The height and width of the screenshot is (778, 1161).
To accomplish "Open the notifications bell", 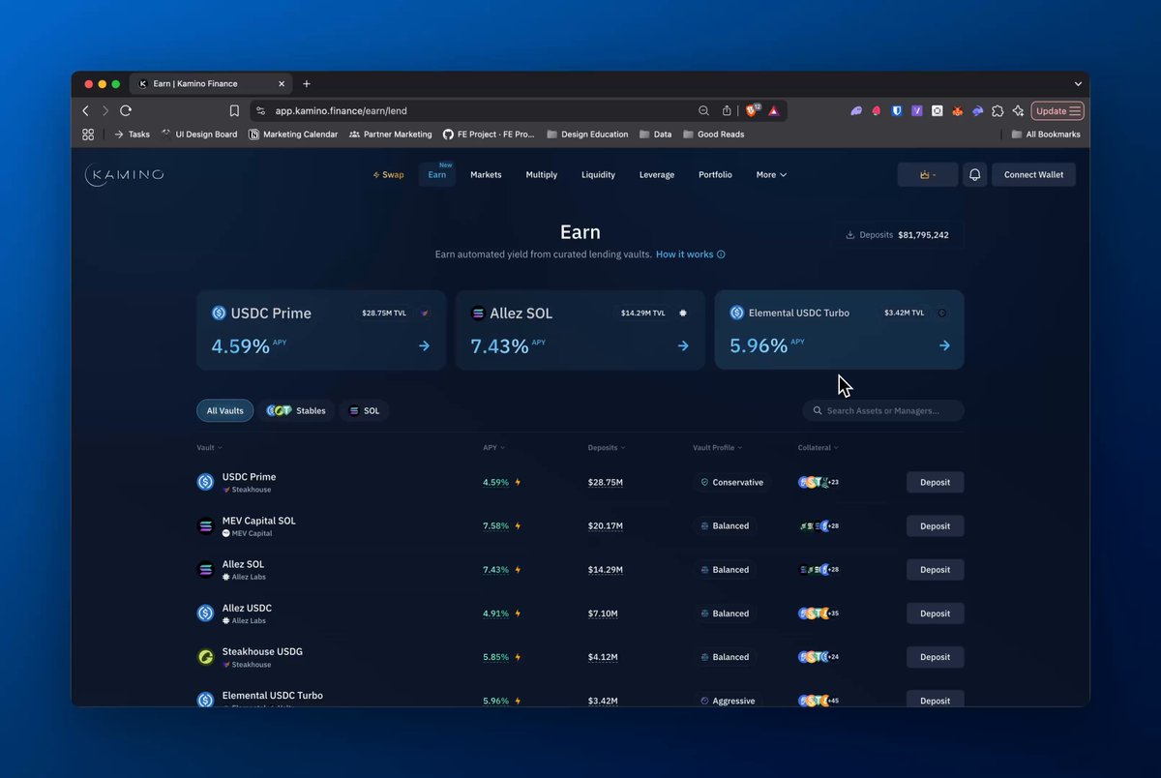I will (x=975, y=175).
